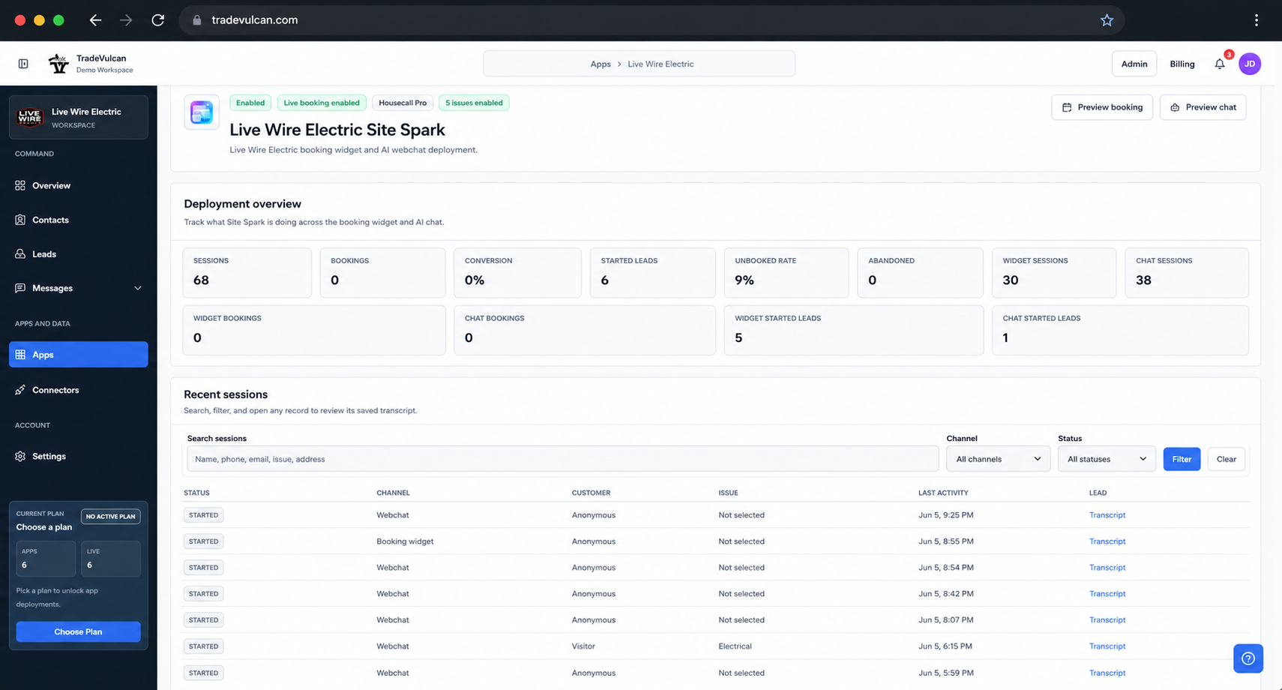This screenshot has height=690, width=1282.
Task: Click the green Enabled badge
Action: [250, 103]
